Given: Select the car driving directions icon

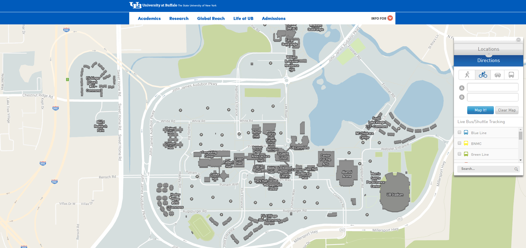Looking at the screenshot, I should click(x=498, y=75).
